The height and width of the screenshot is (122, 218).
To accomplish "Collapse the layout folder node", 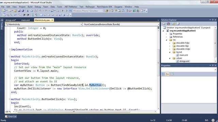I will pyautogui.click(x=170, y=52).
